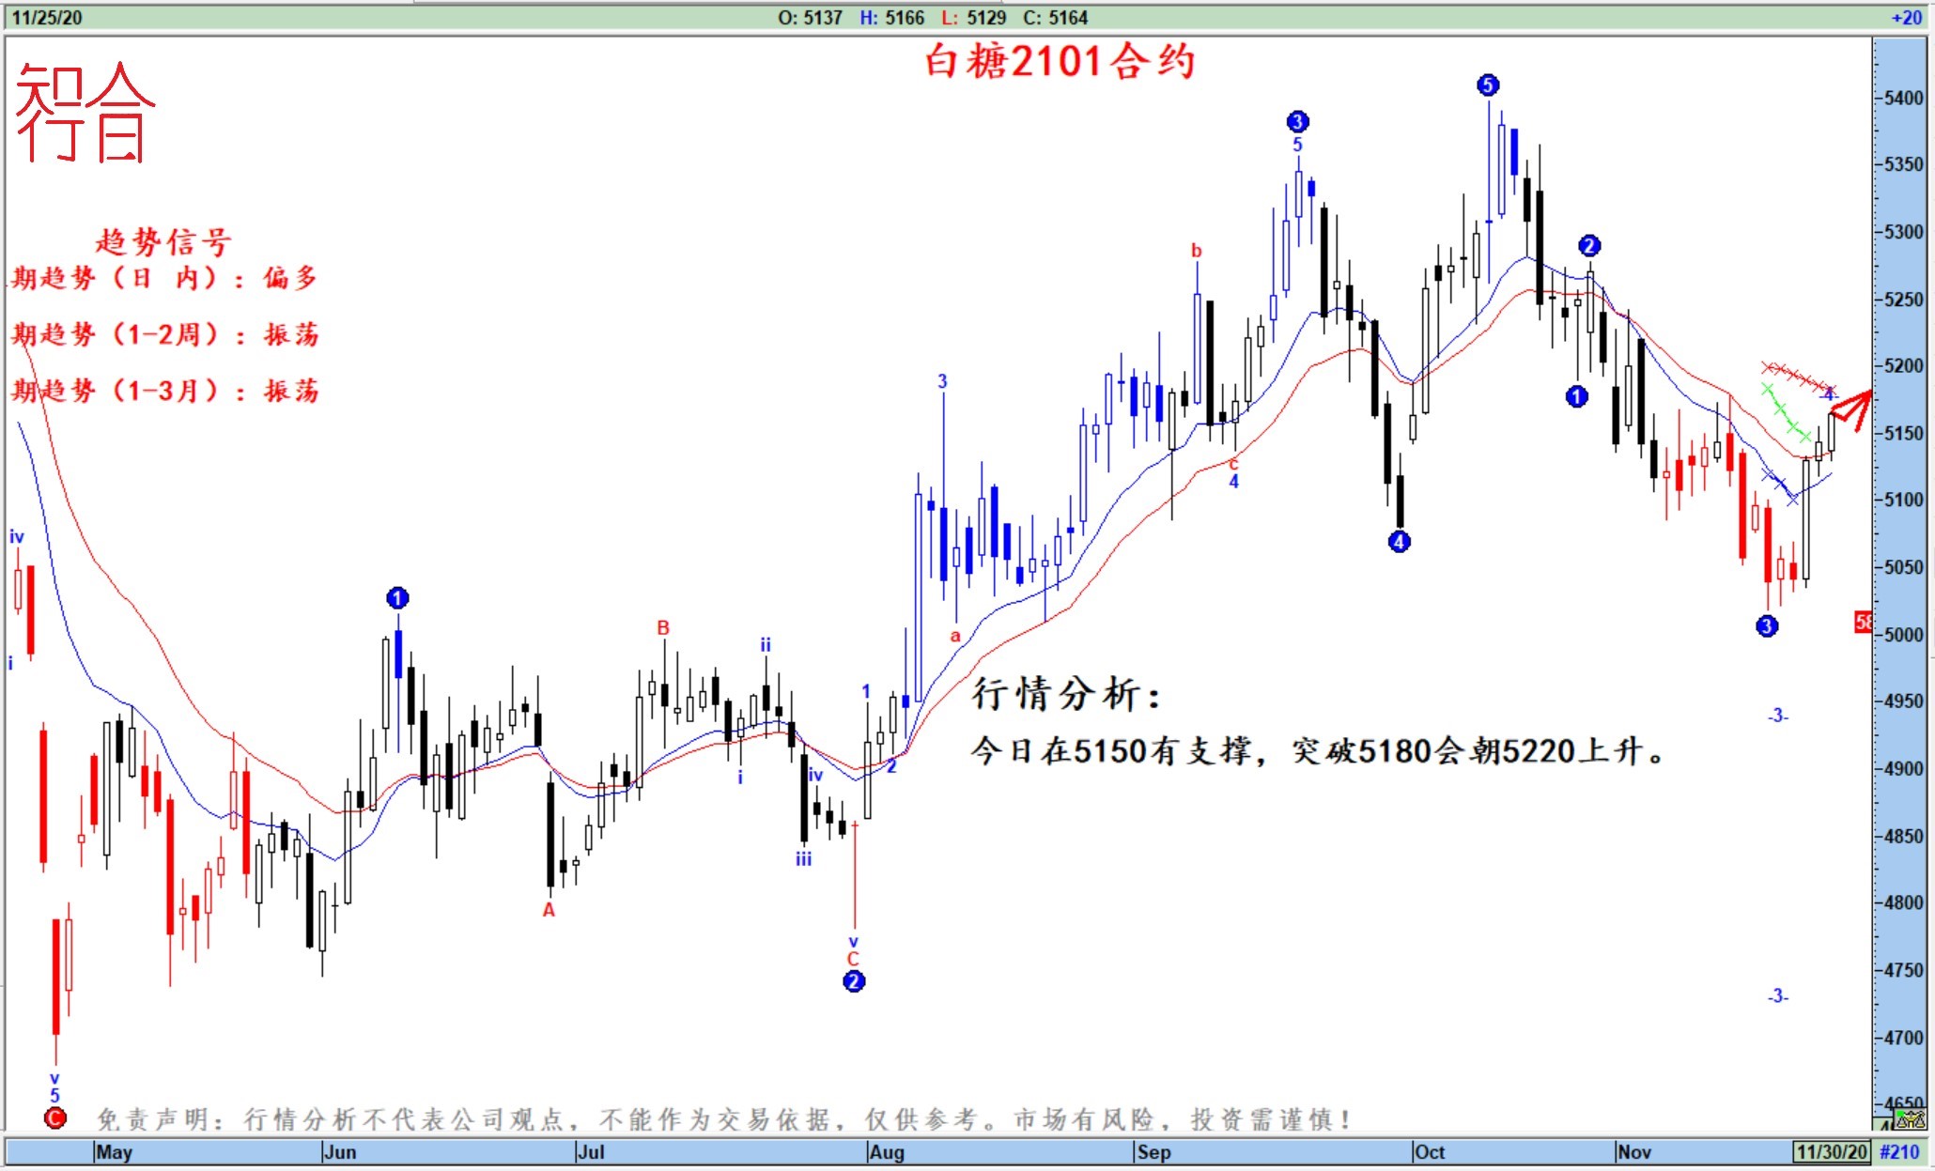Click the 5000 level on the price scale

point(1903,635)
